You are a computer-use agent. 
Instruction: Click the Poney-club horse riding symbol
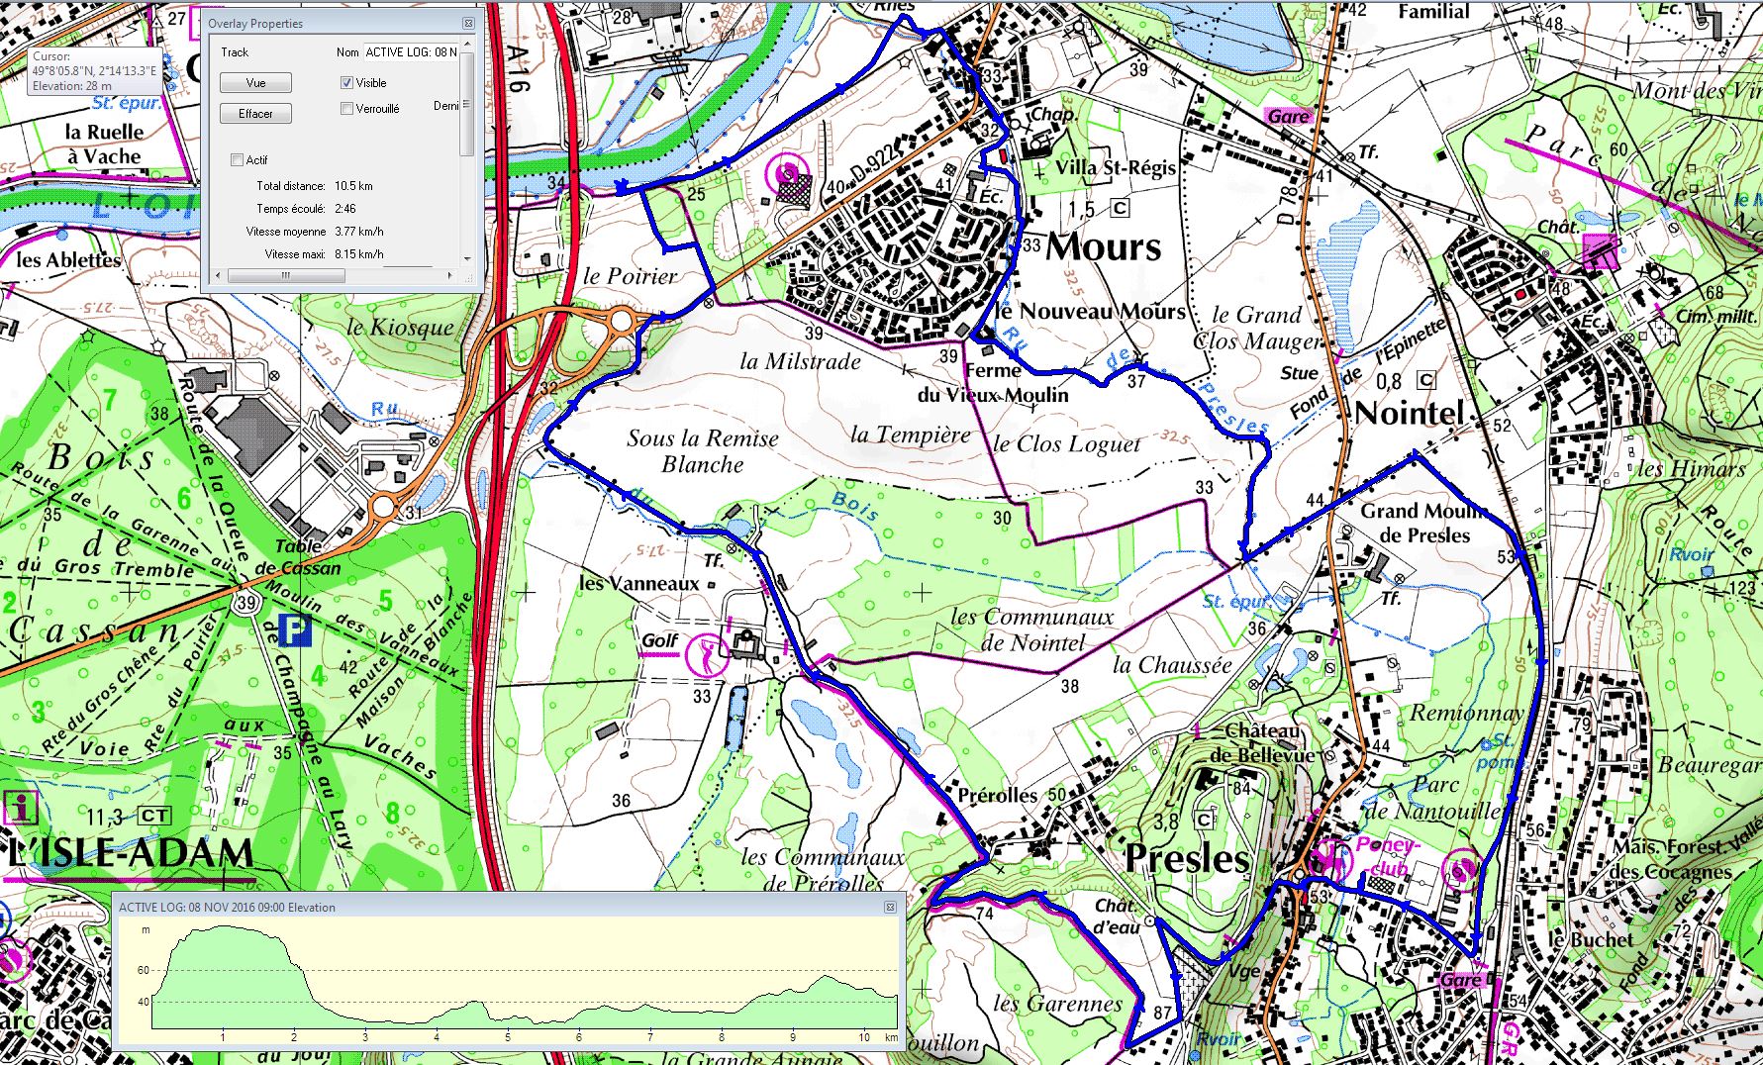click(x=1329, y=857)
